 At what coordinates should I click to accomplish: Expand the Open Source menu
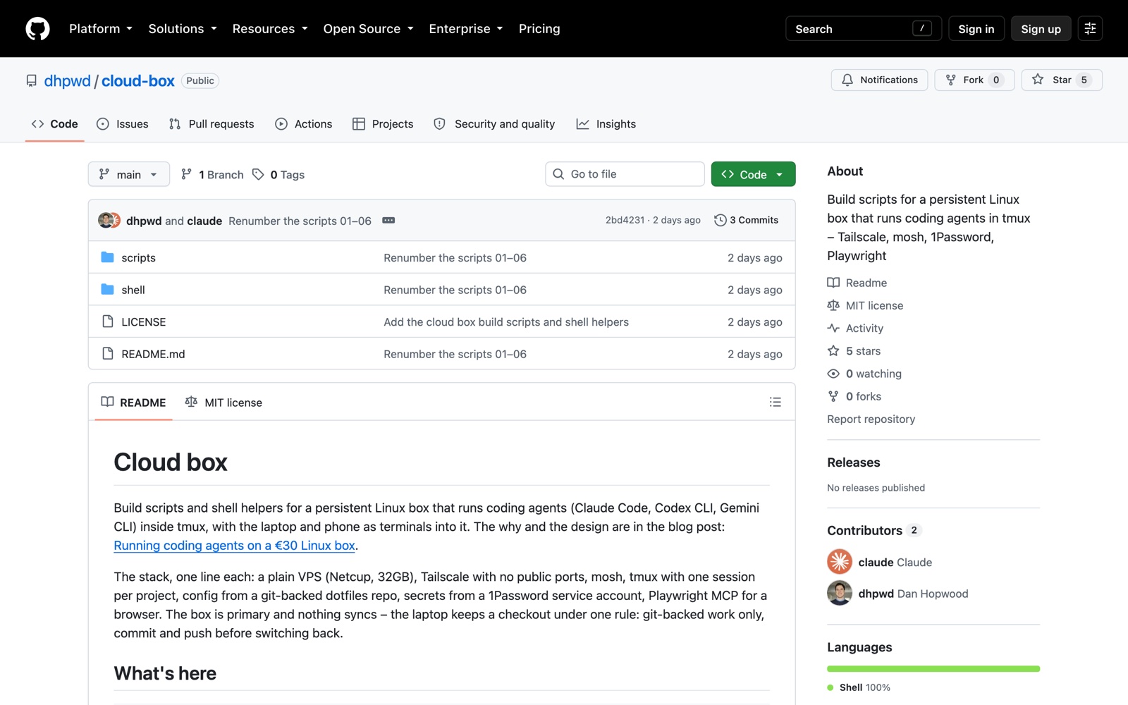[x=368, y=29]
